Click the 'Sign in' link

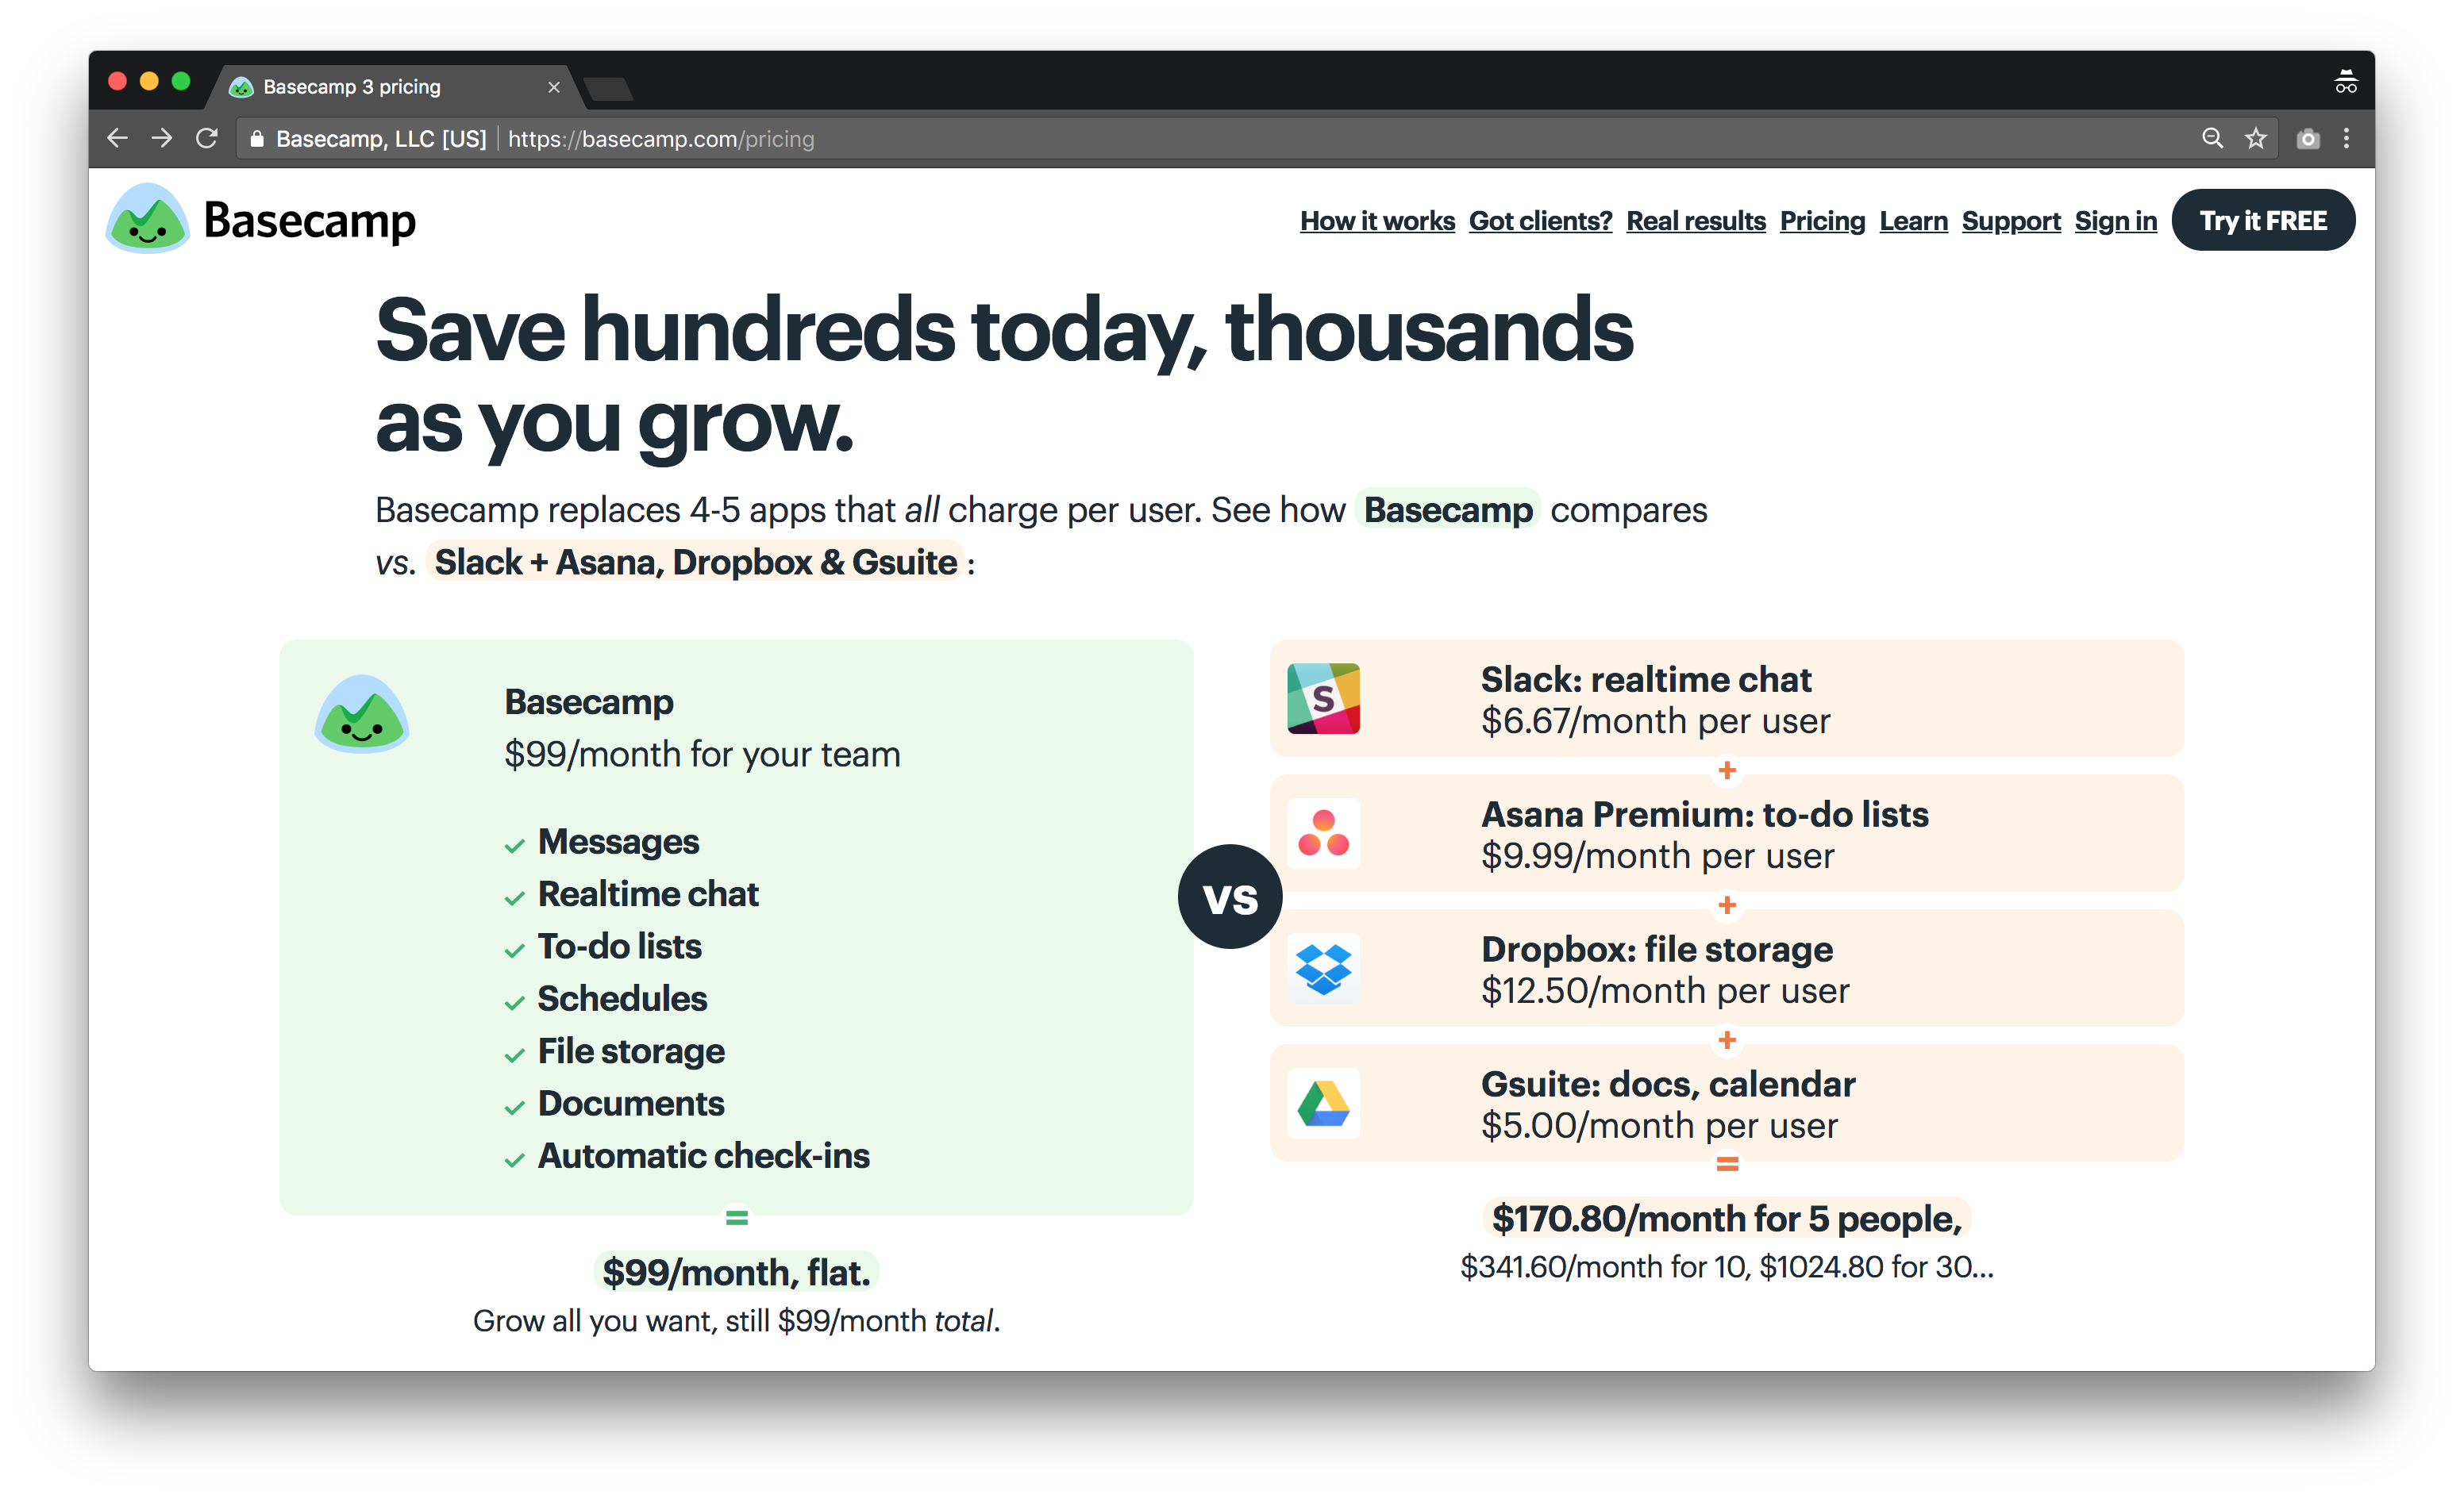tap(2114, 218)
